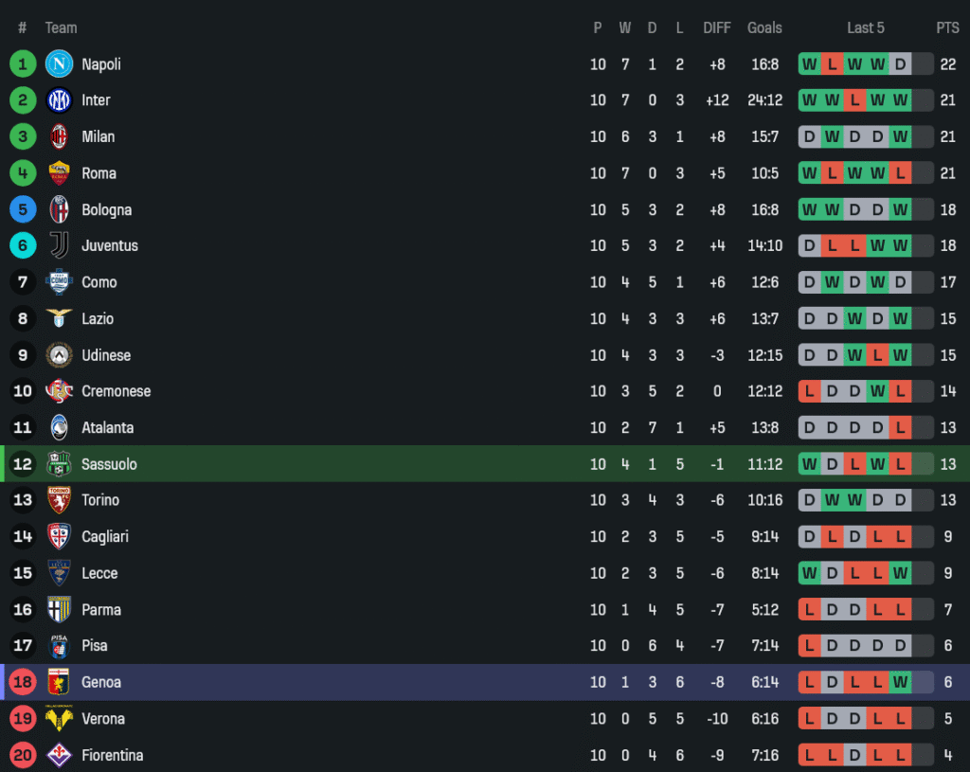Click the Inter club logo
The image size is (970, 772).
(59, 100)
